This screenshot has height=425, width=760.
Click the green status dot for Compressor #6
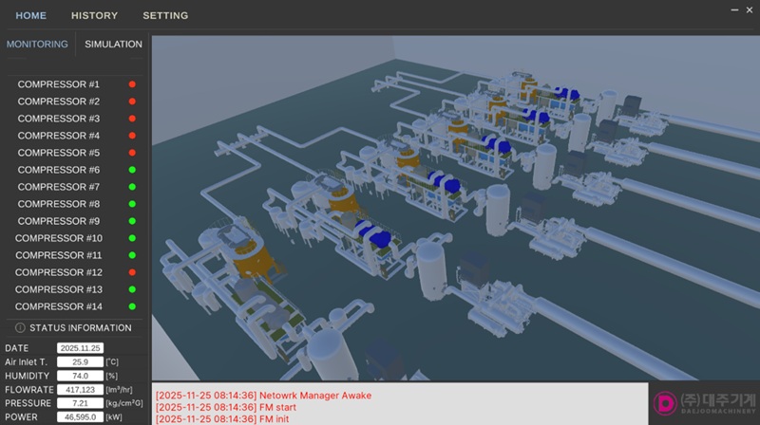pos(132,170)
